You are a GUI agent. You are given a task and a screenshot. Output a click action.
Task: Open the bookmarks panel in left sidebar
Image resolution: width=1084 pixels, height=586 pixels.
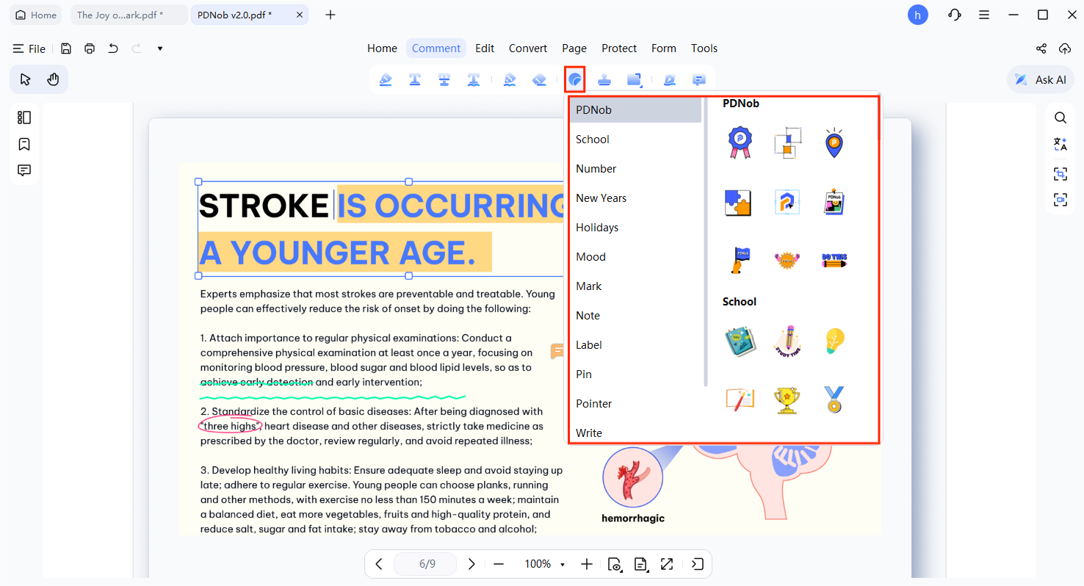coord(24,144)
